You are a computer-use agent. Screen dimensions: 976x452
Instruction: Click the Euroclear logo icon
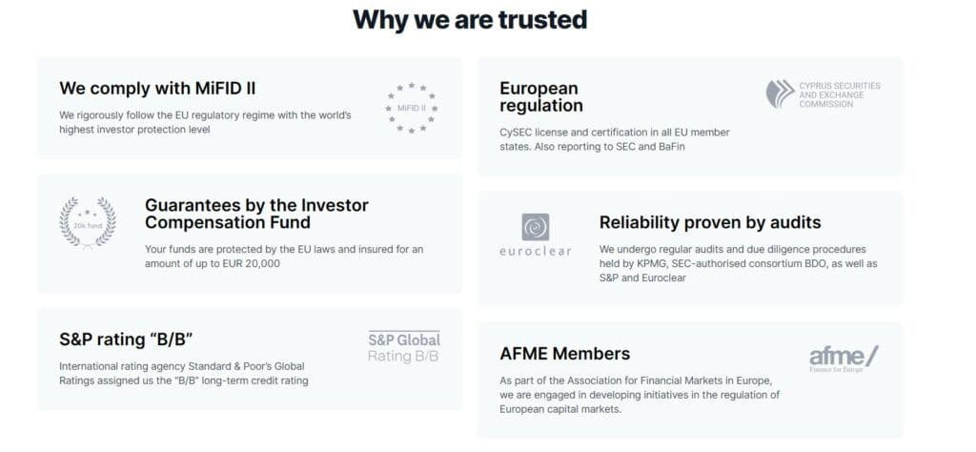point(535,227)
